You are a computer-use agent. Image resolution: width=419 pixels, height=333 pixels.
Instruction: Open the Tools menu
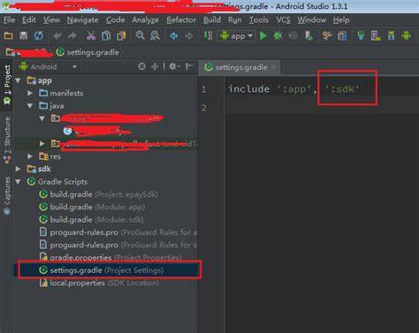[x=259, y=19]
